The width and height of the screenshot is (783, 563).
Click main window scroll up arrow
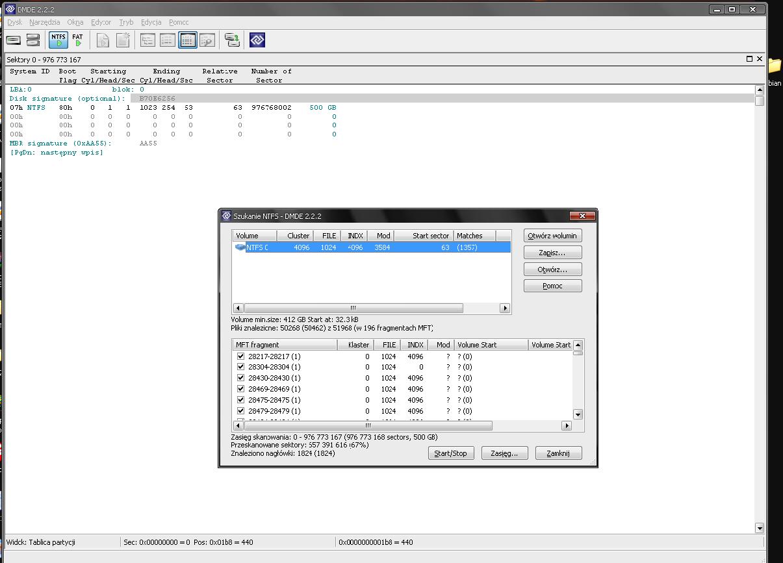click(760, 90)
